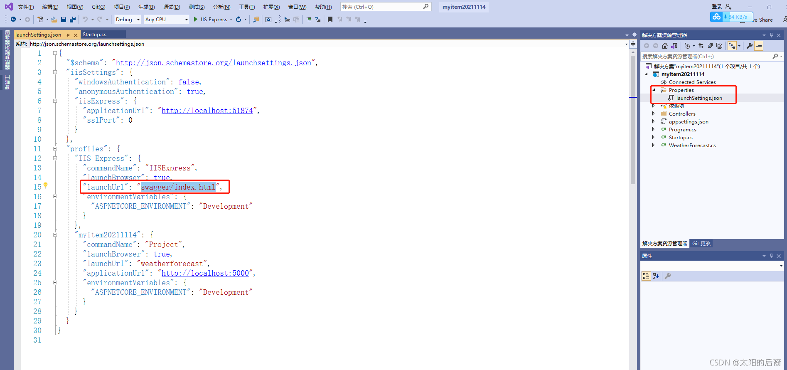
Task: Click the Undo arrow icon
Action: coord(85,19)
